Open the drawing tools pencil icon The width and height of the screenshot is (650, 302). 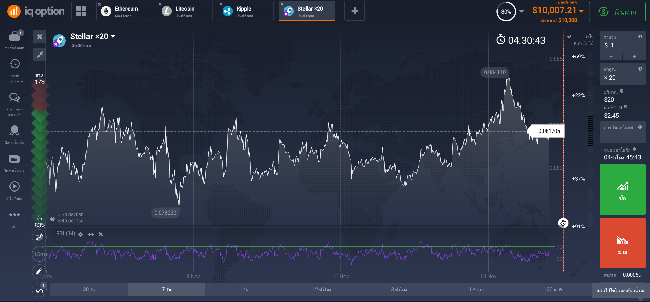click(39, 271)
